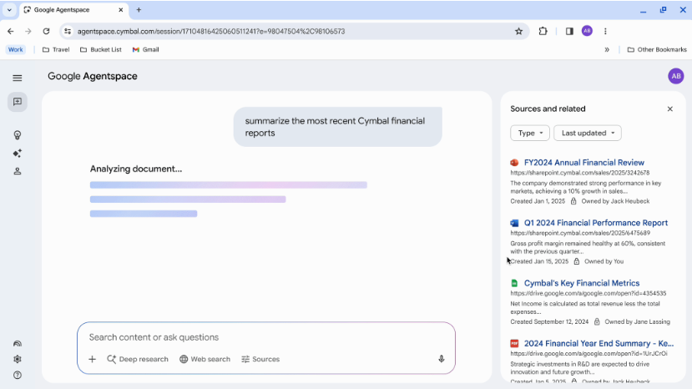Screen dimensions: 692x389
Task: Open the sparkle agents icon in sidebar
Action: pos(18,154)
